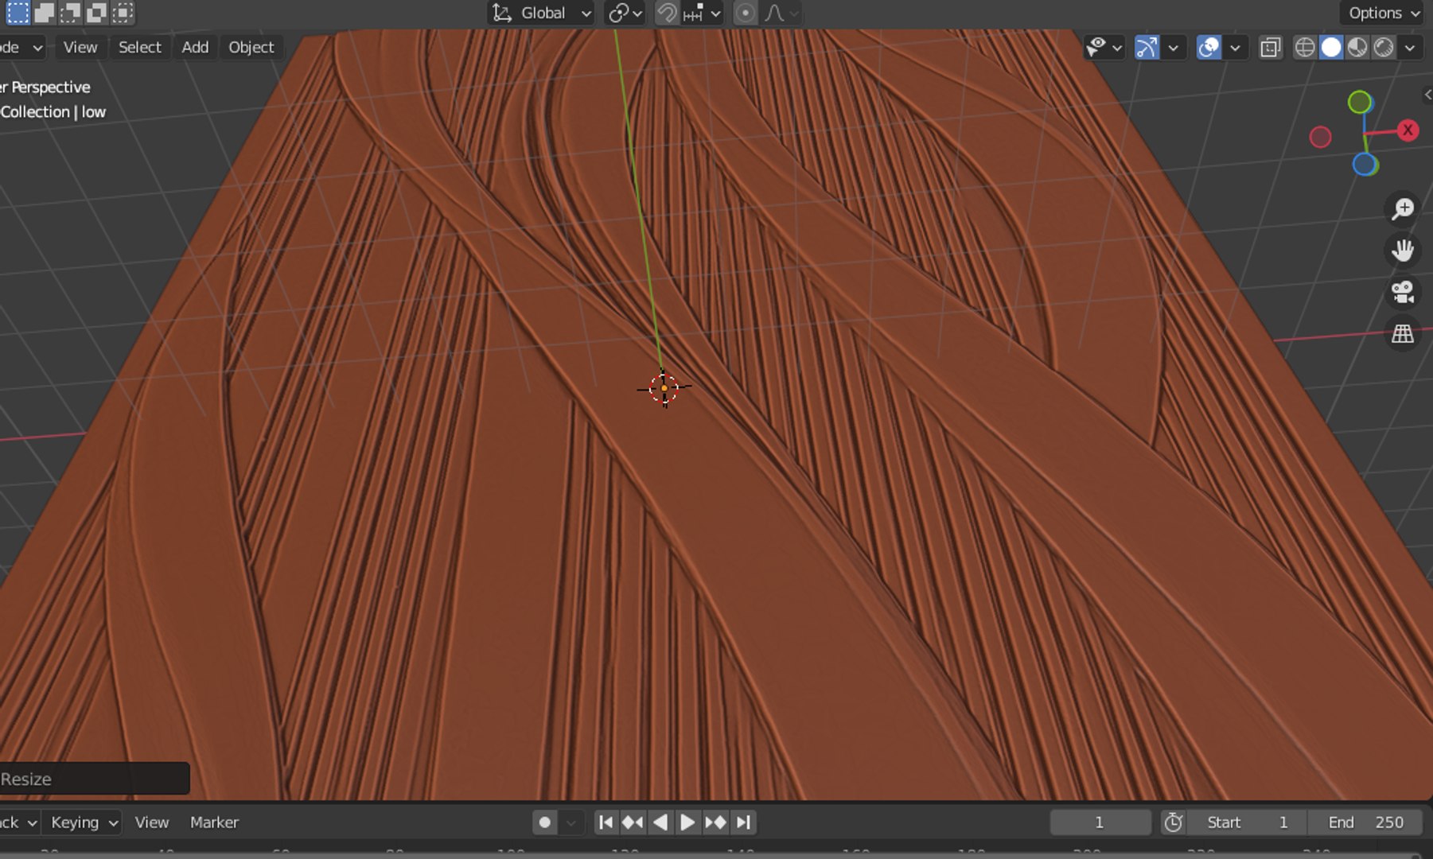
Task: Open the viewport shading options dropdown arrow
Action: click(1410, 48)
